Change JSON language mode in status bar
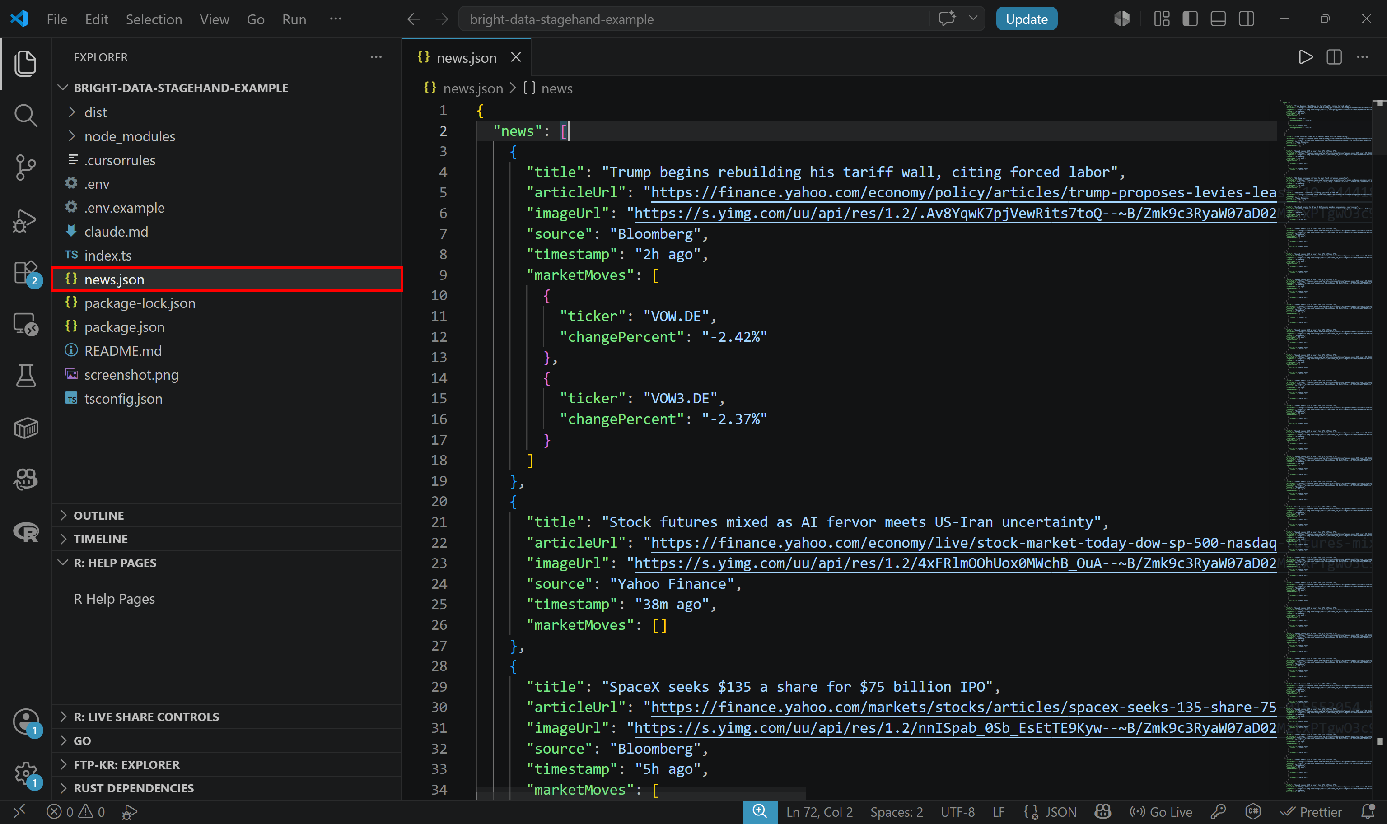Viewport: 1387px width, 824px height. coord(1060,812)
